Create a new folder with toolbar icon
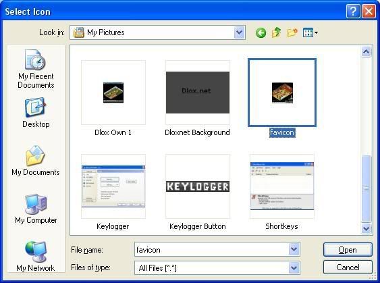 (292, 32)
